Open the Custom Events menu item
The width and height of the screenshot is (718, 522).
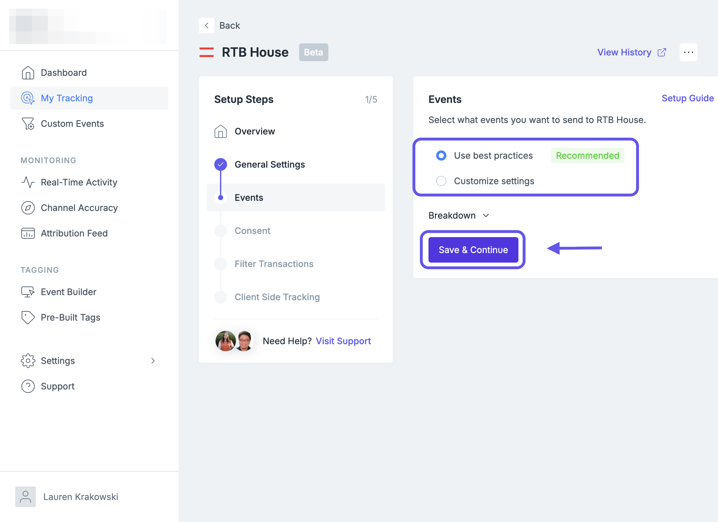point(89,124)
